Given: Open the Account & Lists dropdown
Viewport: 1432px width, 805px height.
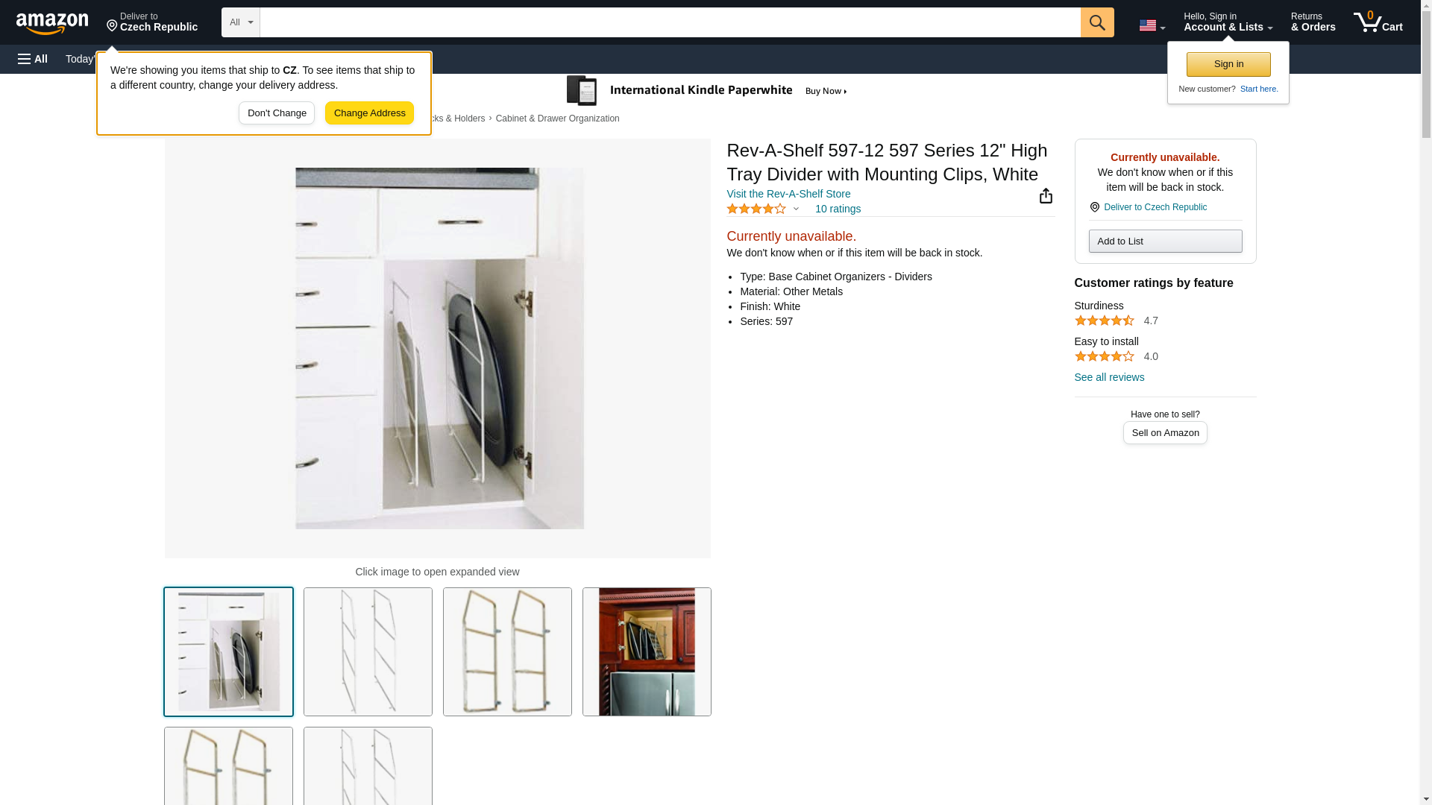Looking at the screenshot, I should point(1228,22).
